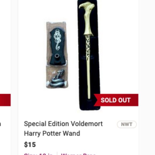The width and height of the screenshot is (155, 155).
Task: Open the Size link below price
Action: [38, 154]
